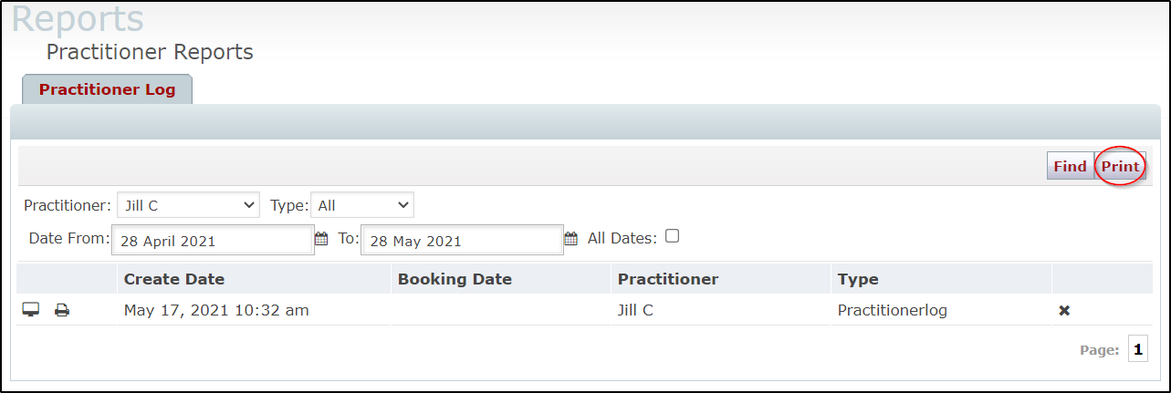Sort by Create Date column header
1171x393 pixels.
point(174,279)
